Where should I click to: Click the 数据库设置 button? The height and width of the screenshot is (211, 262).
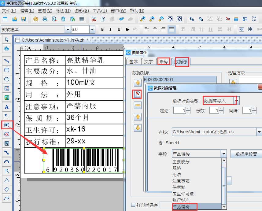[x=246, y=154]
